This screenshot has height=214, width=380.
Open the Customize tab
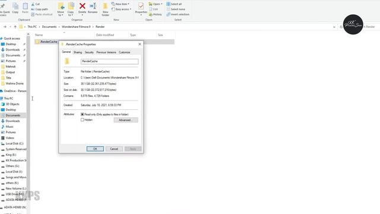(124, 52)
